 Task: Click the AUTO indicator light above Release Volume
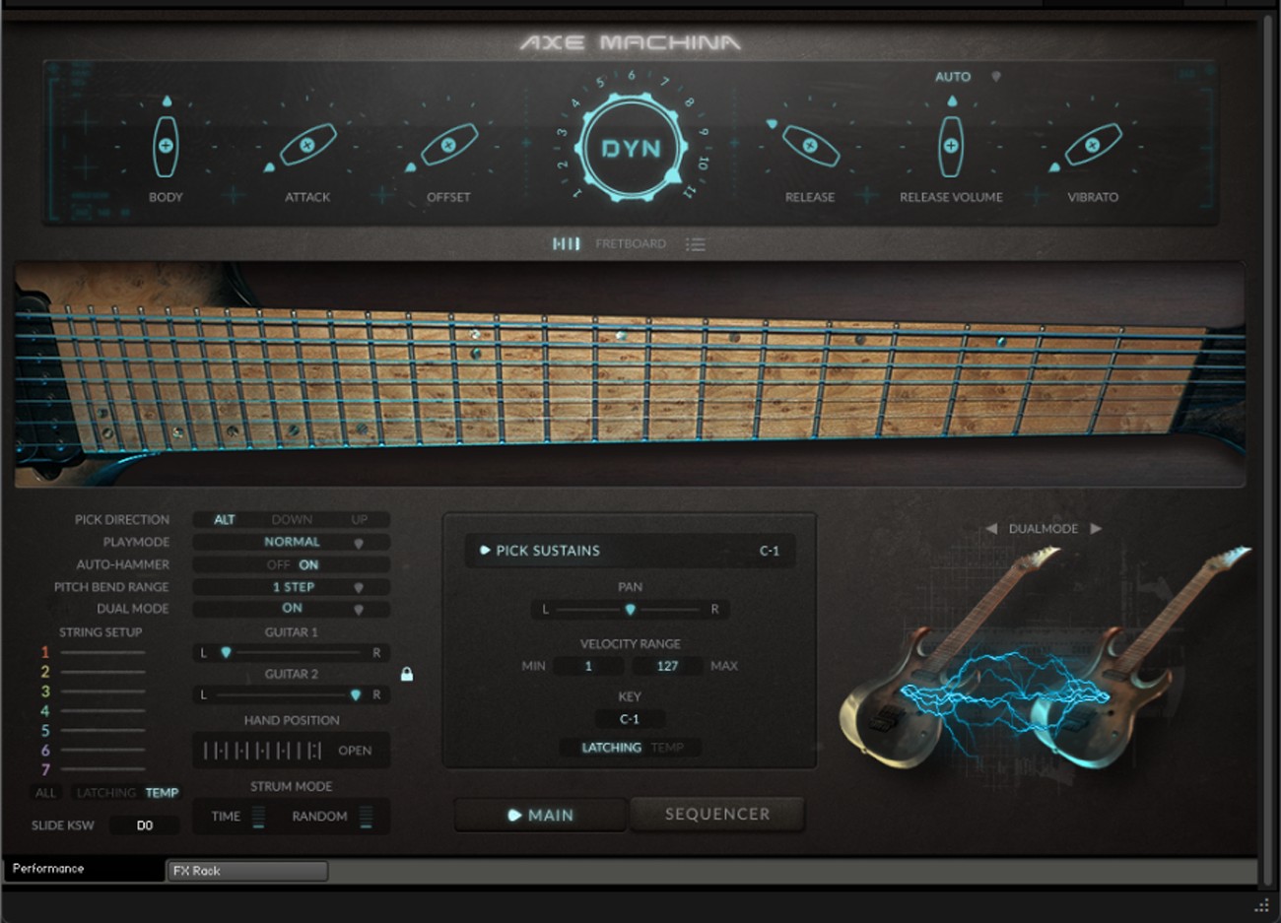tap(995, 76)
